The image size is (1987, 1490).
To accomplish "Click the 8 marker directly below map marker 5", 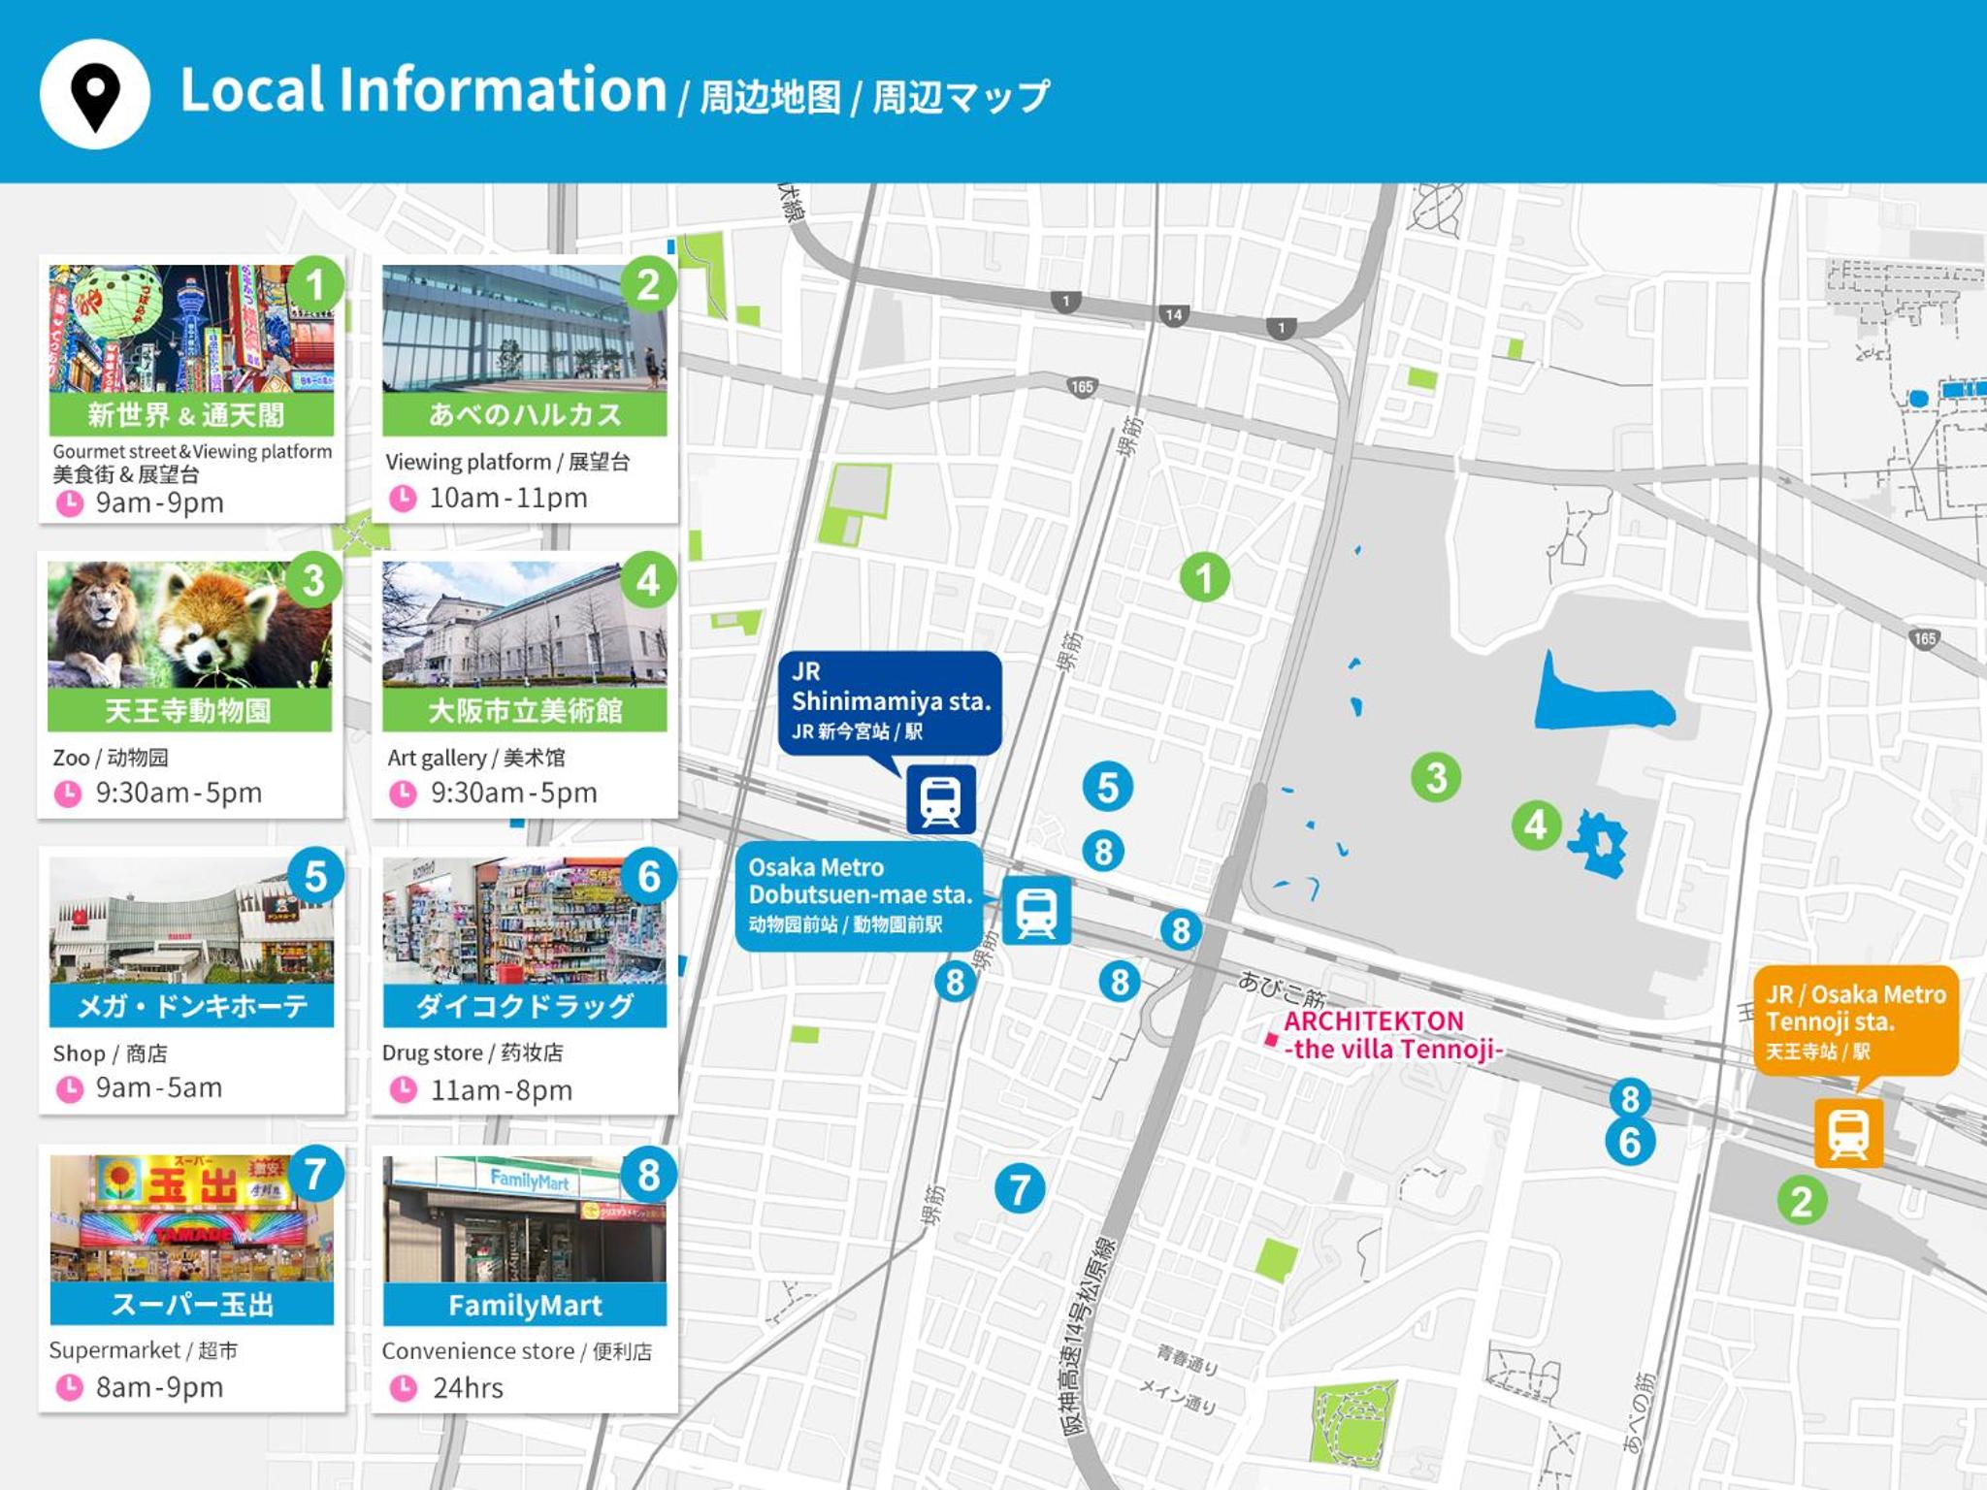I will click(x=1103, y=851).
